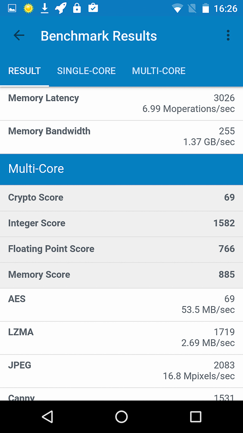Open the three-dot overflow menu
Viewport: 243px width, 433px height.
[228, 35]
